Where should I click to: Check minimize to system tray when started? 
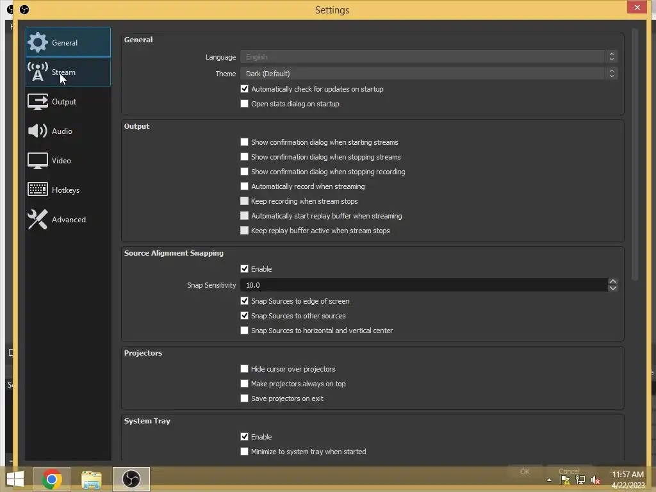[244, 451]
